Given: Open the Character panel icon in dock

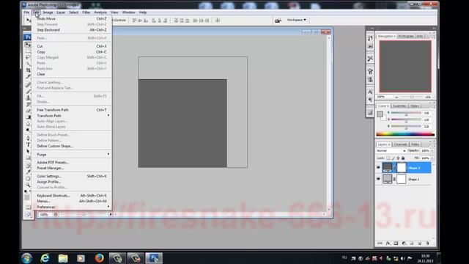Looking at the screenshot, I should pos(370,92).
